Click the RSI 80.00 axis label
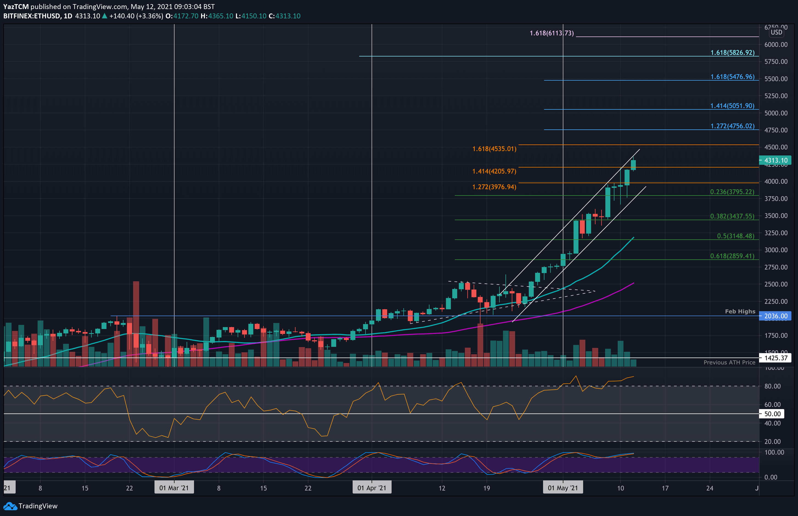The height and width of the screenshot is (516, 798). point(772,386)
